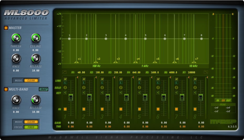The image size is (244, 140).
Task: Mute band 2 with M button
Action: coord(84,79)
